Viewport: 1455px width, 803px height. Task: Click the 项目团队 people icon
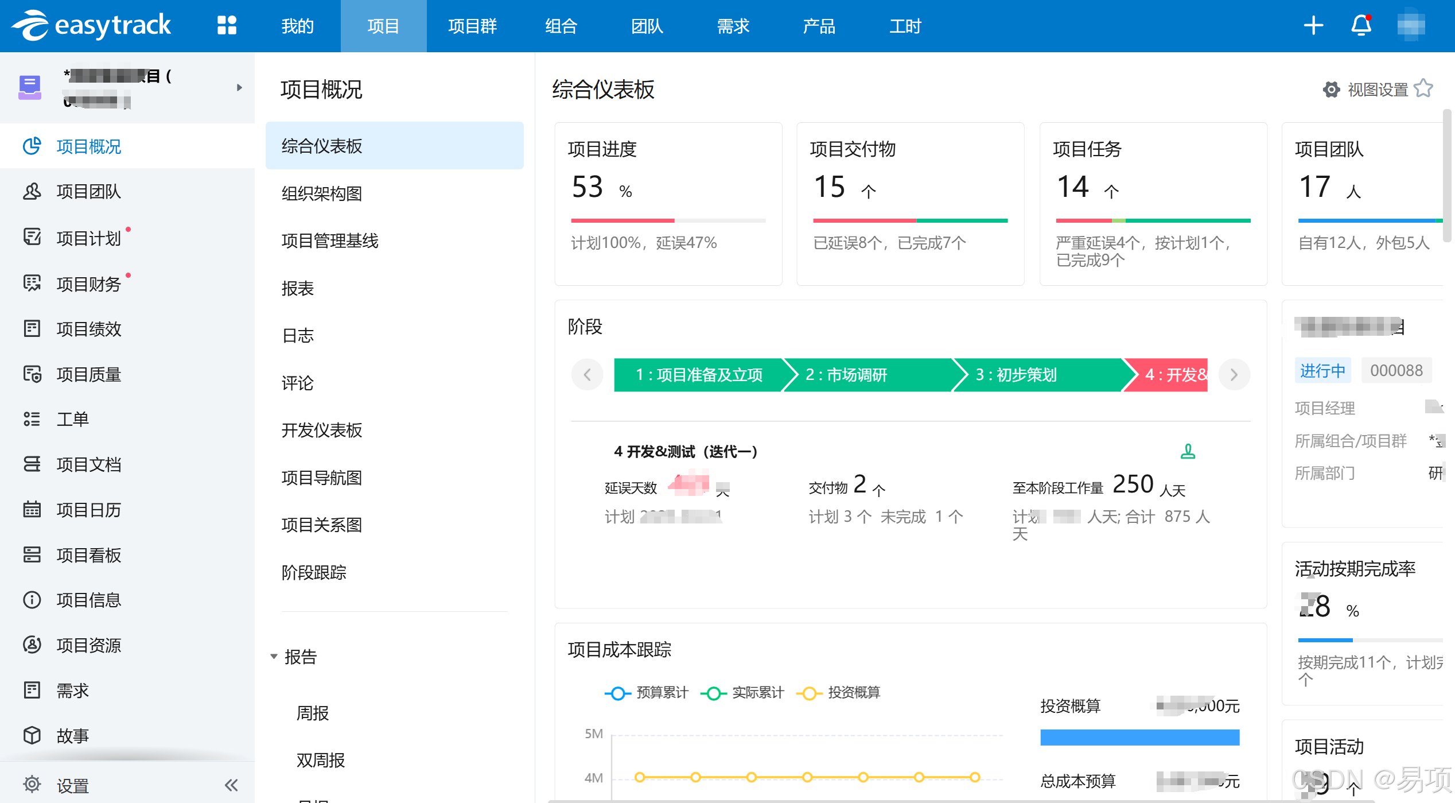click(32, 191)
